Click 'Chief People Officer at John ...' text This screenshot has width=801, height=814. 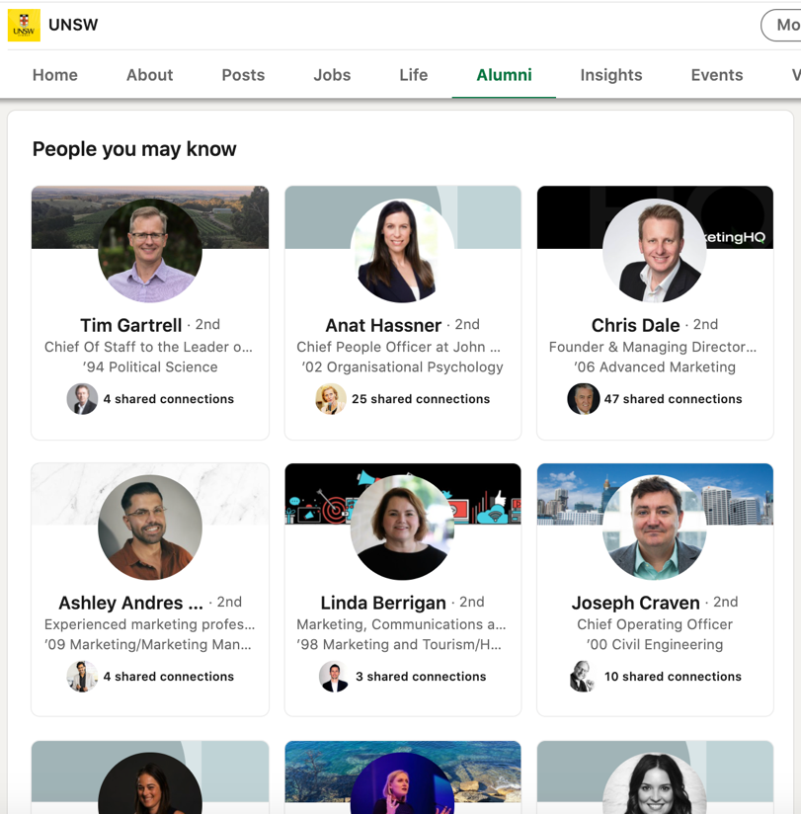click(399, 347)
